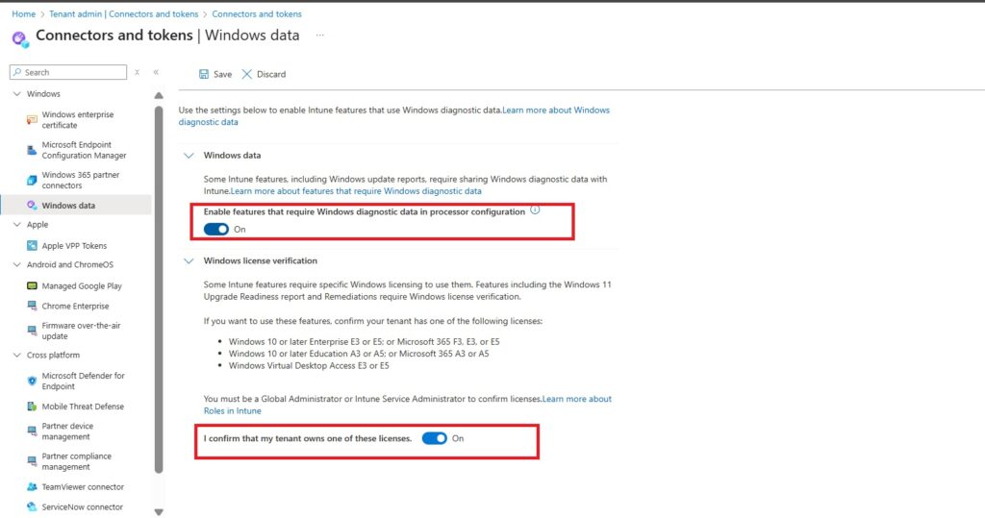The width and height of the screenshot is (985, 518).
Task: Click the sidebar scrollbar thumb
Action: click(x=159, y=289)
